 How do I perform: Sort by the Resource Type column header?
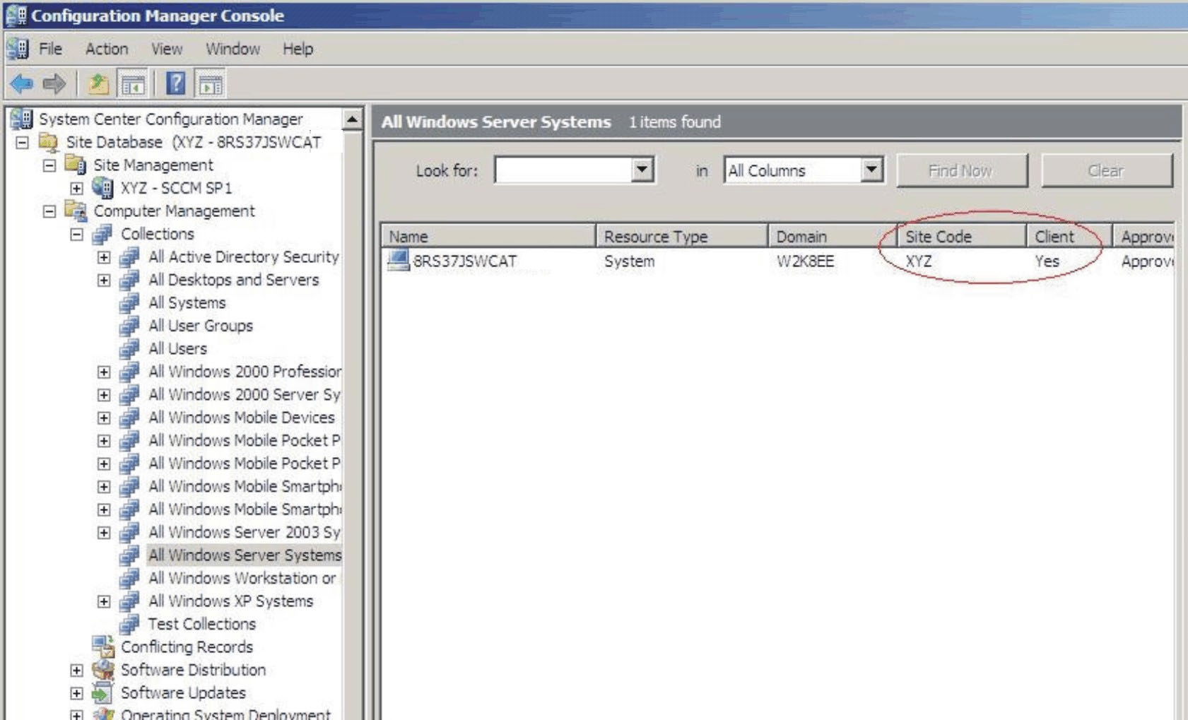pos(682,236)
